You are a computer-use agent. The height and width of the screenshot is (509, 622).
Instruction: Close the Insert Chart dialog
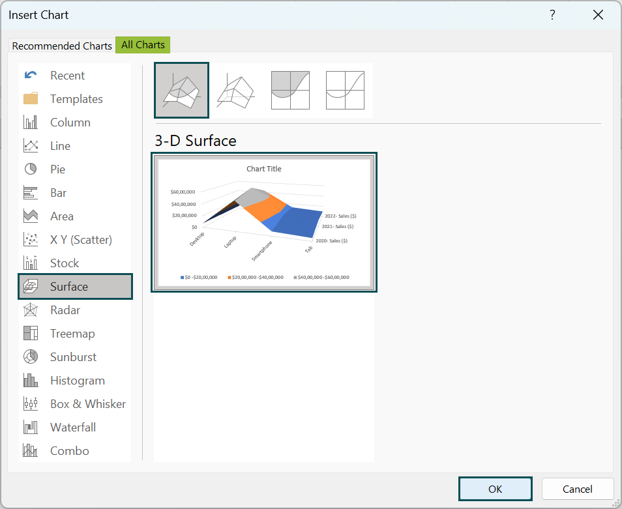(x=598, y=15)
